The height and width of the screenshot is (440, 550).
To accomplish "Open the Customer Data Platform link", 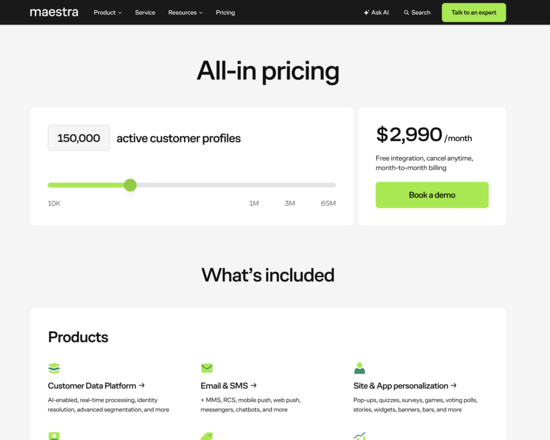I will click(x=92, y=386).
